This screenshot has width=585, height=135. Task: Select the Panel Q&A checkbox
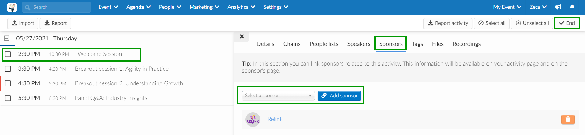(8, 98)
